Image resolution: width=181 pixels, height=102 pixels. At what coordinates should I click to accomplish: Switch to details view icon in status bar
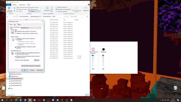tap(86, 95)
